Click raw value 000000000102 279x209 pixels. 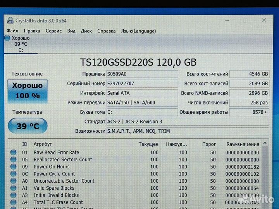tap(242, 174)
